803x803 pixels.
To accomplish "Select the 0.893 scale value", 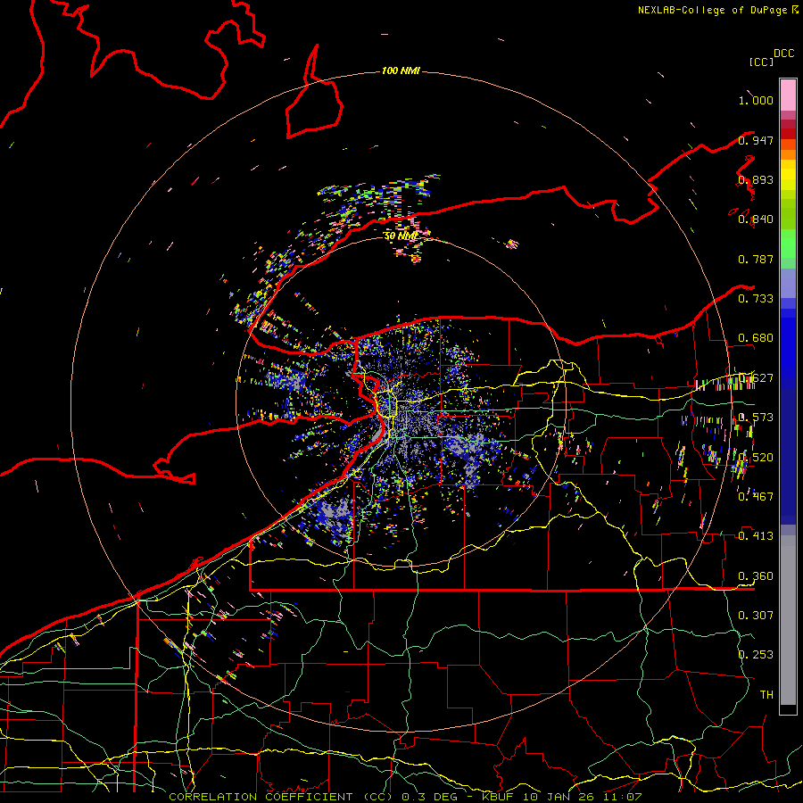I will [756, 179].
